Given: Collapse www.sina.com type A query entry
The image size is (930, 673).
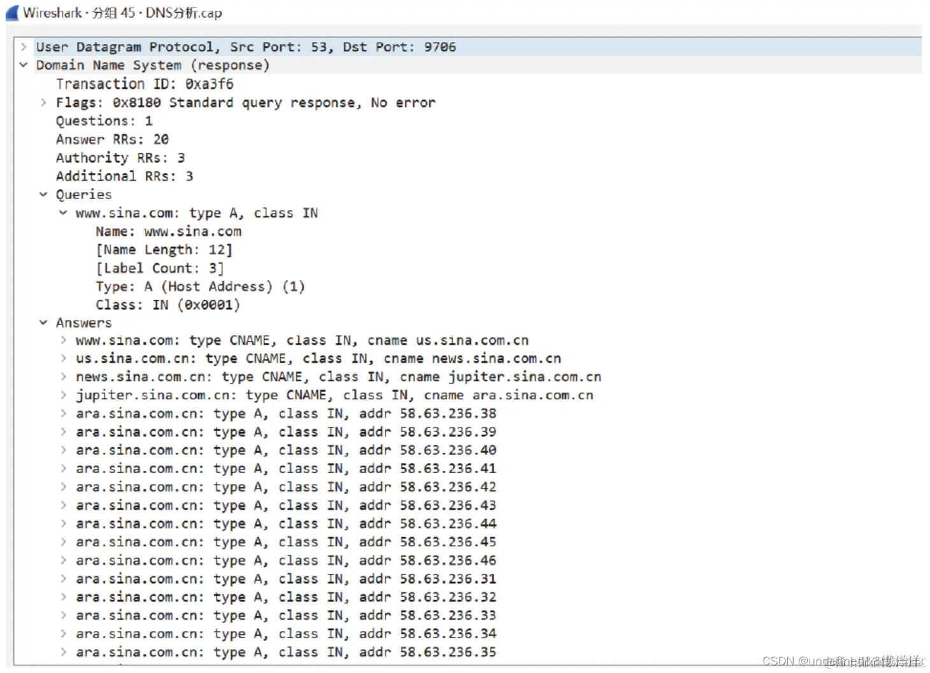Looking at the screenshot, I should click(x=63, y=212).
